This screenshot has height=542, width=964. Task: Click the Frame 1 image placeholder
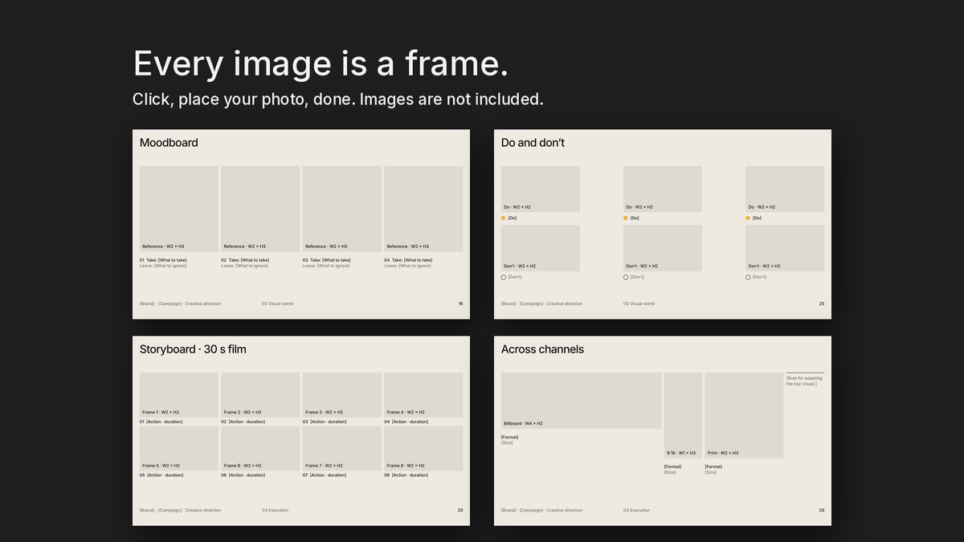(179, 395)
